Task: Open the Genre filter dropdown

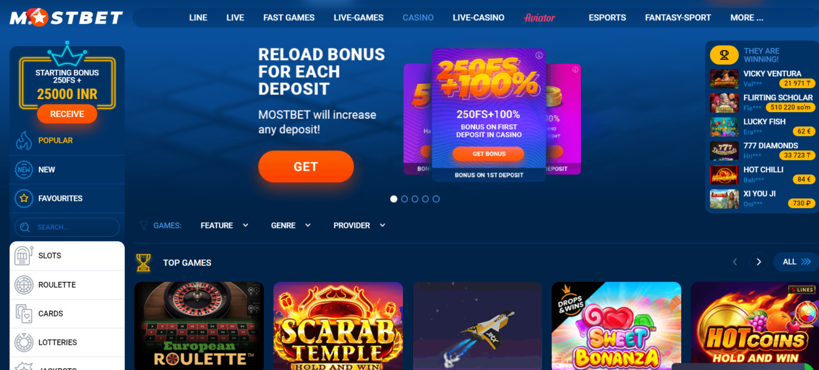Action: click(291, 225)
